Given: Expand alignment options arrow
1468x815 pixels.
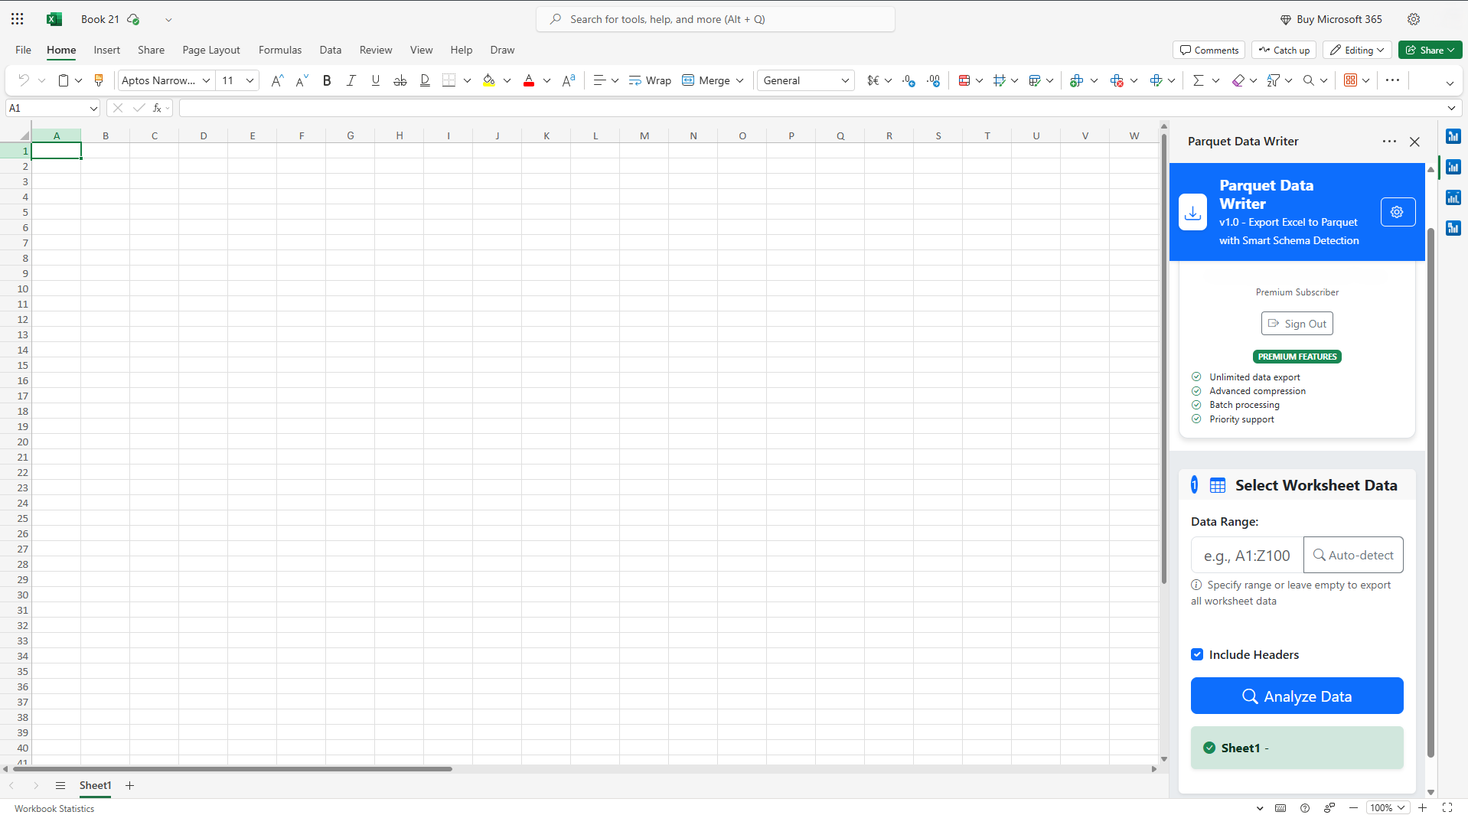Looking at the screenshot, I should tap(615, 80).
